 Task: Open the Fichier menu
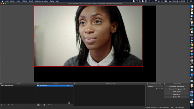click(x=12, y=1)
